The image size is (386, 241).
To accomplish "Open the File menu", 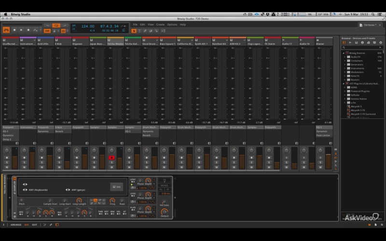I will [x=135, y=25].
